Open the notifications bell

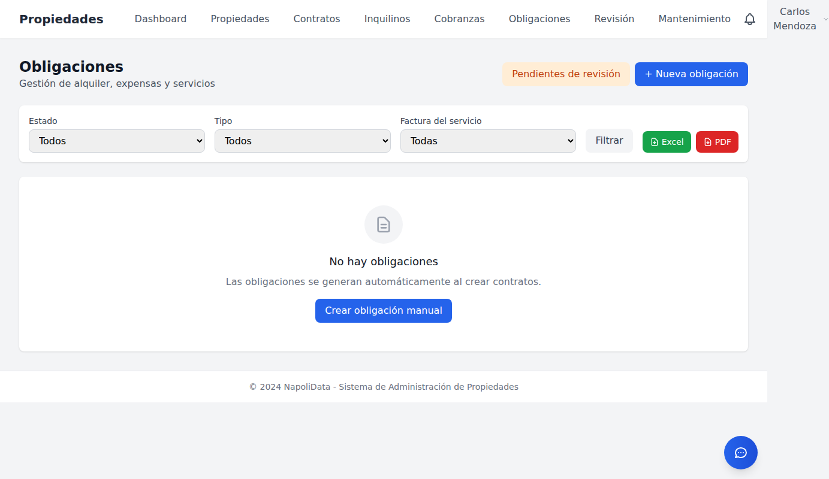pyautogui.click(x=750, y=19)
